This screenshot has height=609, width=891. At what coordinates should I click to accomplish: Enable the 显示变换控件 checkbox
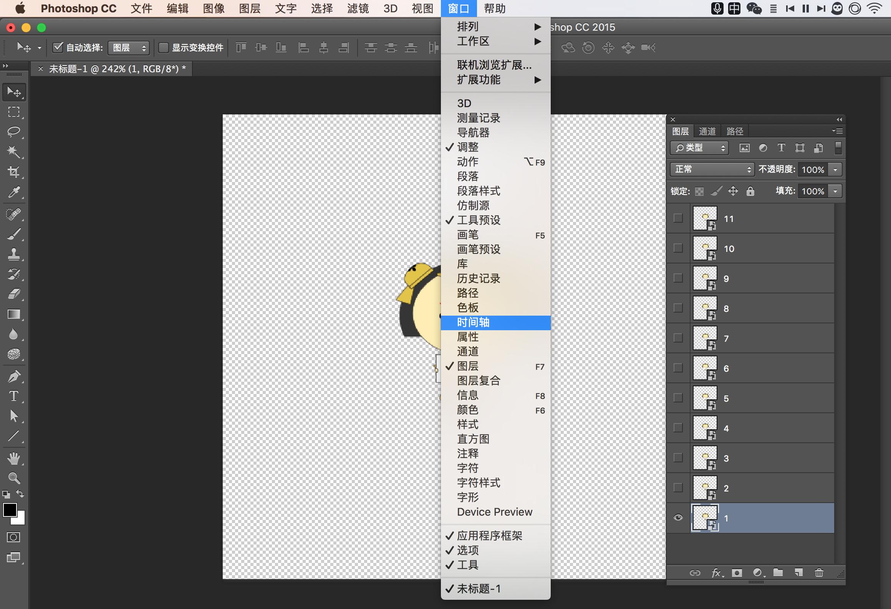pos(164,47)
